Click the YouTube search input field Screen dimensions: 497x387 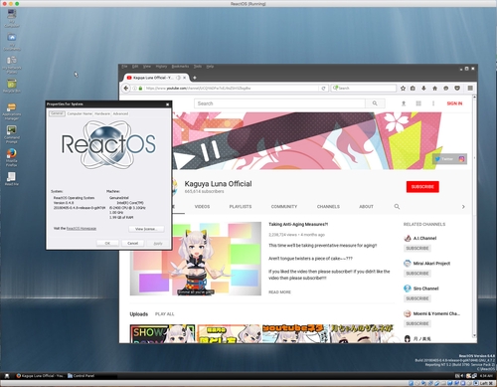(279, 103)
